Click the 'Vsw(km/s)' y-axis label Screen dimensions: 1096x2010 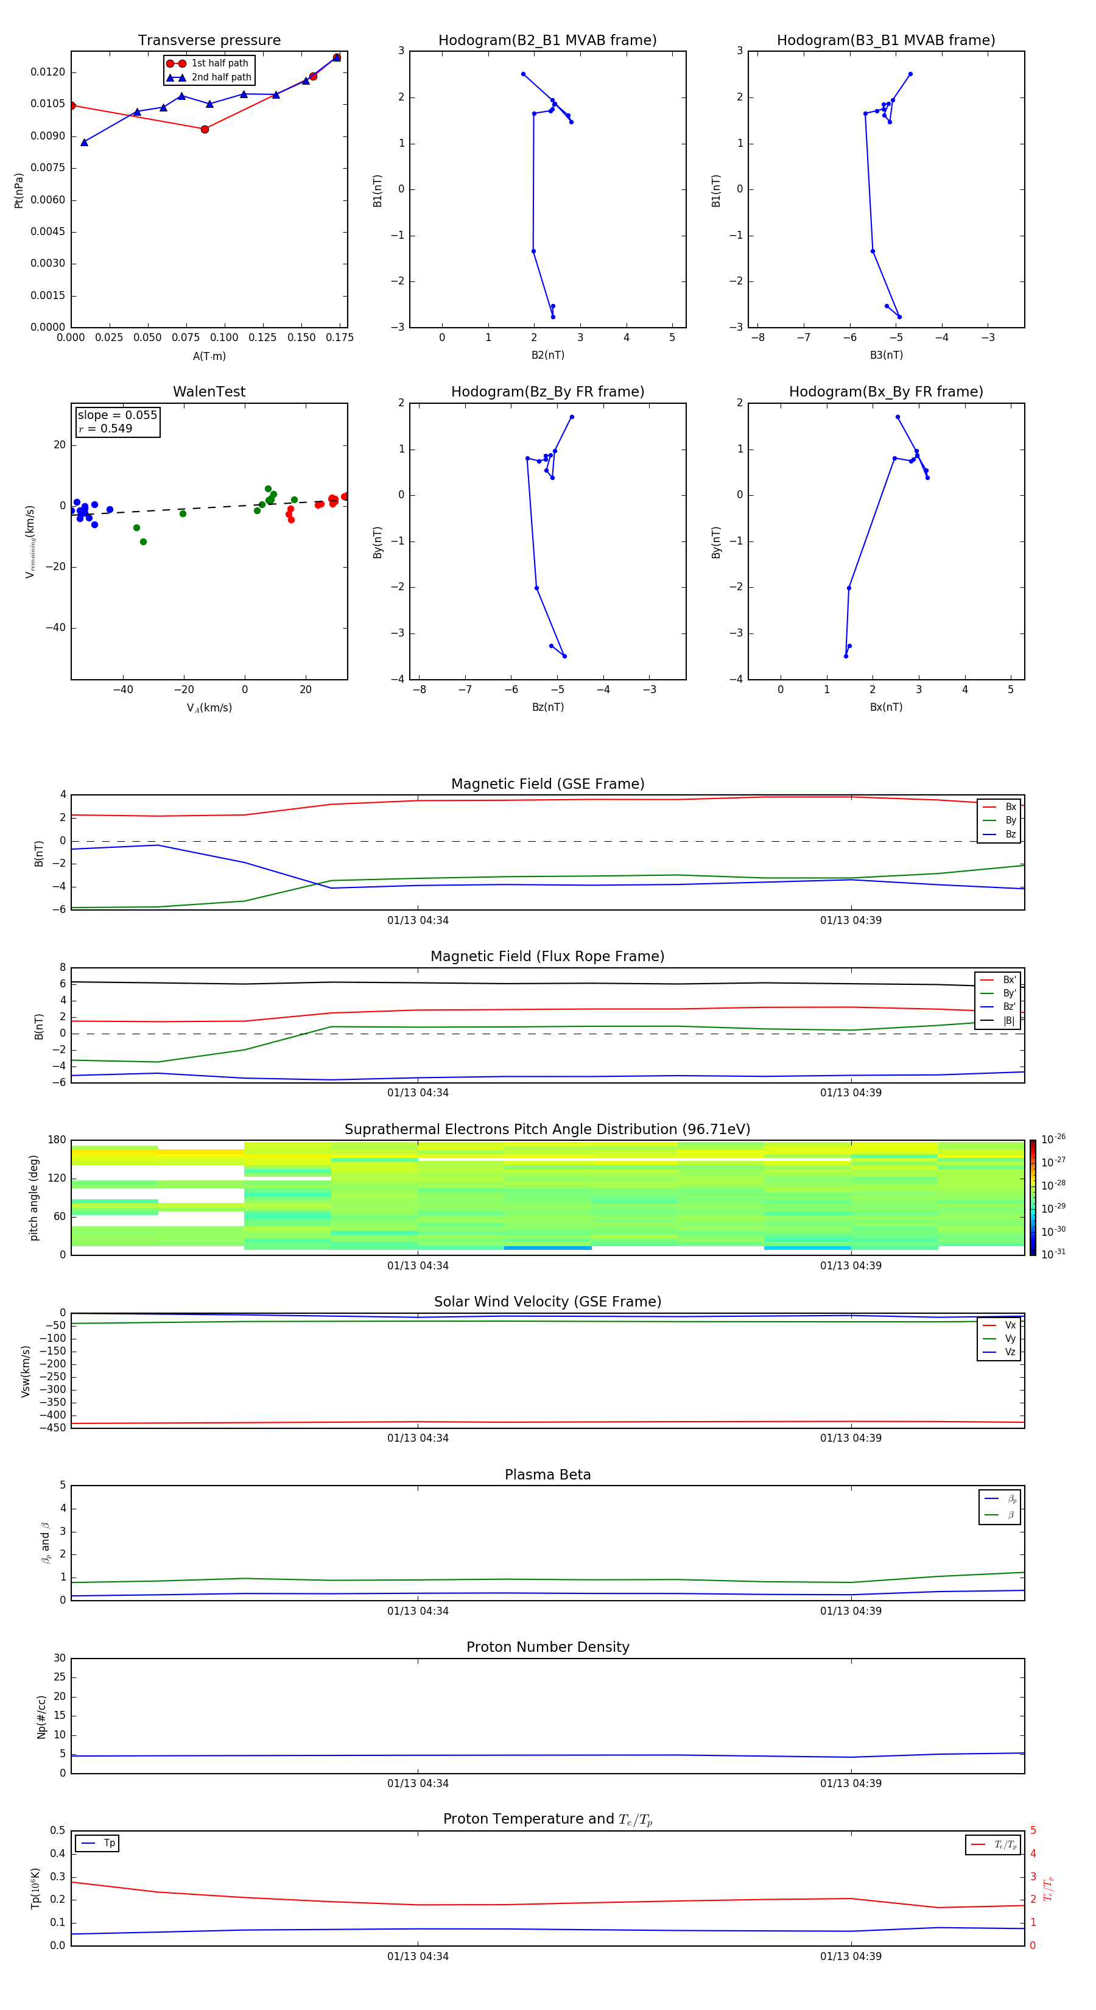26,1371
